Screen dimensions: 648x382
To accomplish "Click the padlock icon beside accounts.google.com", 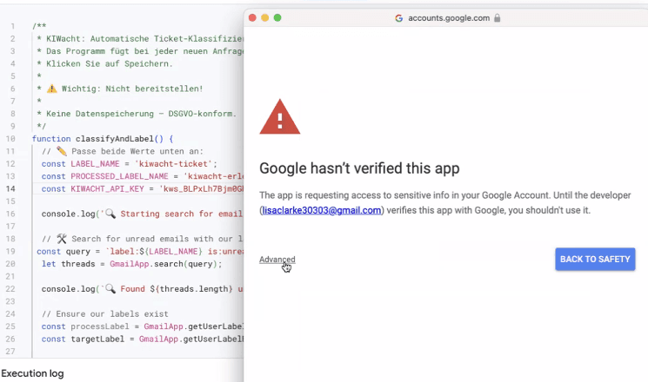I will [x=497, y=17].
